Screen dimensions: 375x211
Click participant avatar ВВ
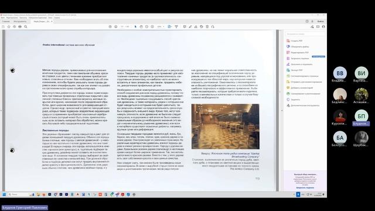340,73
